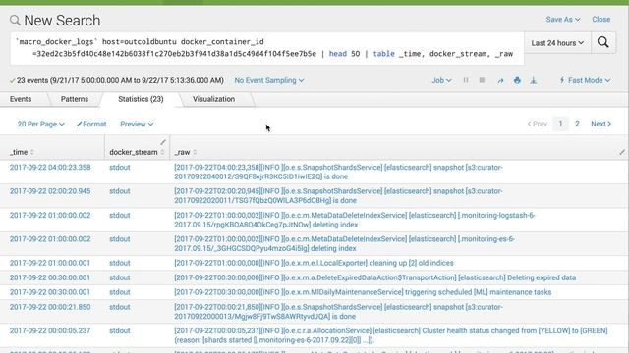Open the Save As dropdown

coord(563,20)
